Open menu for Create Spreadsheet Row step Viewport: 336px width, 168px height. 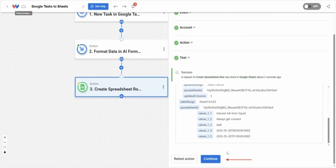tap(163, 87)
